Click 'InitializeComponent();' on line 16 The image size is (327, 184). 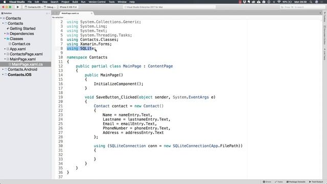[119, 84]
